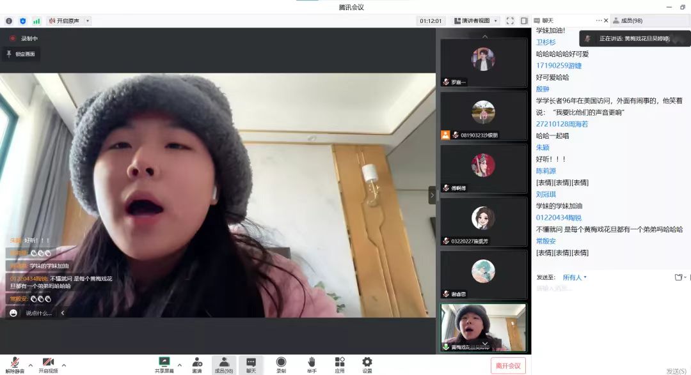Screen dimensions: 691x375
Task: Open the 所有人 send-to recipient dropdown
Action: pyautogui.click(x=575, y=277)
